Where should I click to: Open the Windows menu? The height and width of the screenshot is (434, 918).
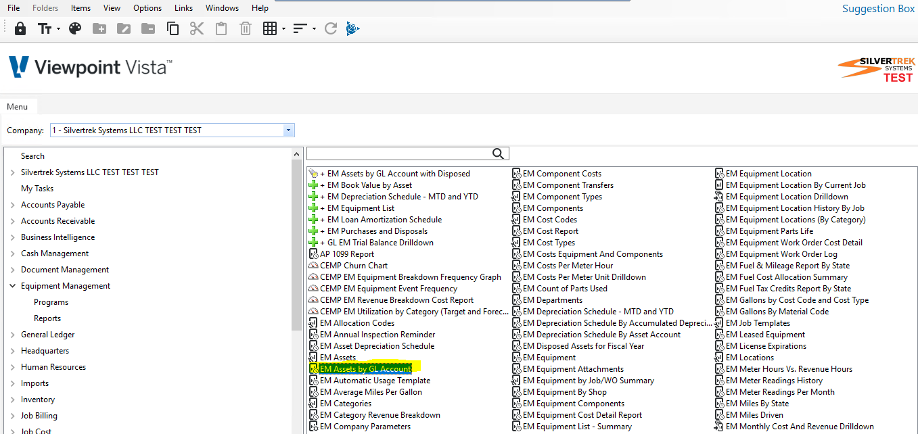pyautogui.click(x=222, y=8)
